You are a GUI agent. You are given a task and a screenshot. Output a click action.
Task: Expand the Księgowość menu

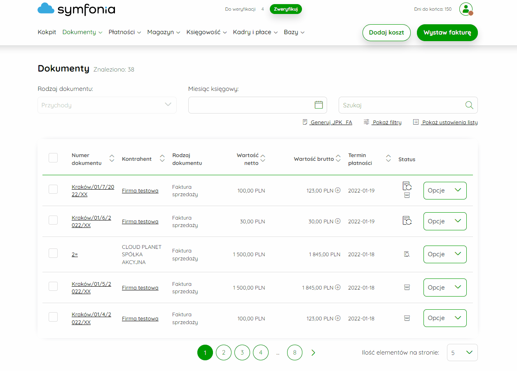click(206, 32)
